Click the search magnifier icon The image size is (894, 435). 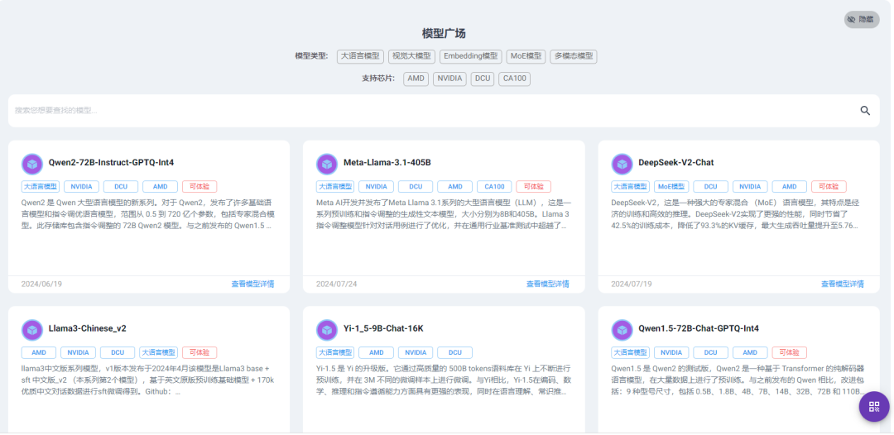(865, 111)
